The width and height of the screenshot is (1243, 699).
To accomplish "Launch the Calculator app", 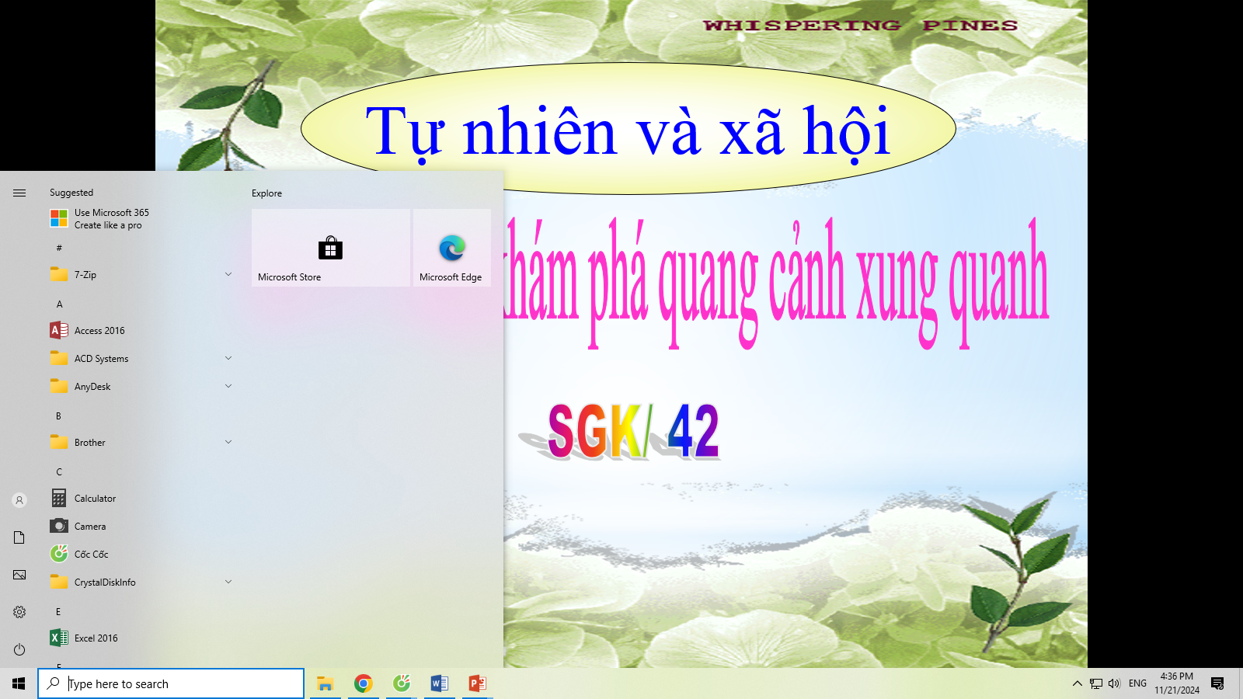I will pyautogui.click(x=95, y=499).
